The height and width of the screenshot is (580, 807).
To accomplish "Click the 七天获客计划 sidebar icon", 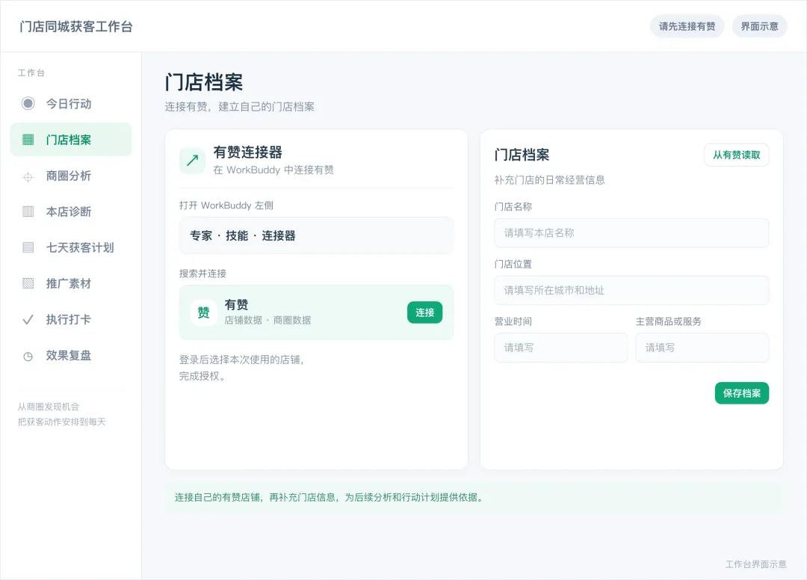I will click(x=28, y=247).
